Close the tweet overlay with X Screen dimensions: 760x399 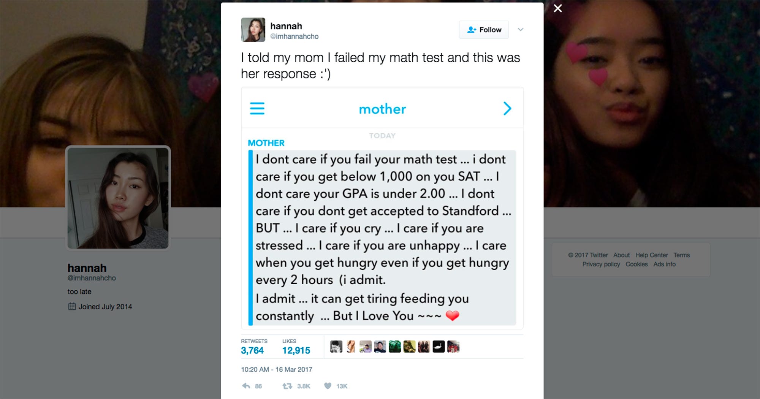tap(557, 8)
